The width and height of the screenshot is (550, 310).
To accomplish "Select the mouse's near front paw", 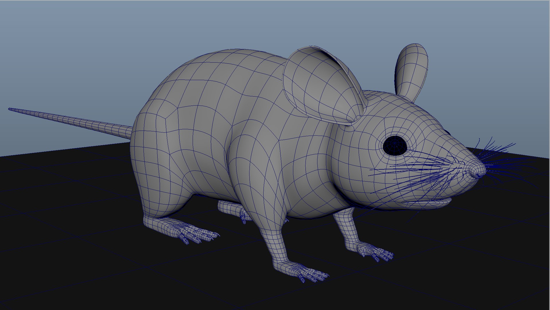I will tap(301, 271).
